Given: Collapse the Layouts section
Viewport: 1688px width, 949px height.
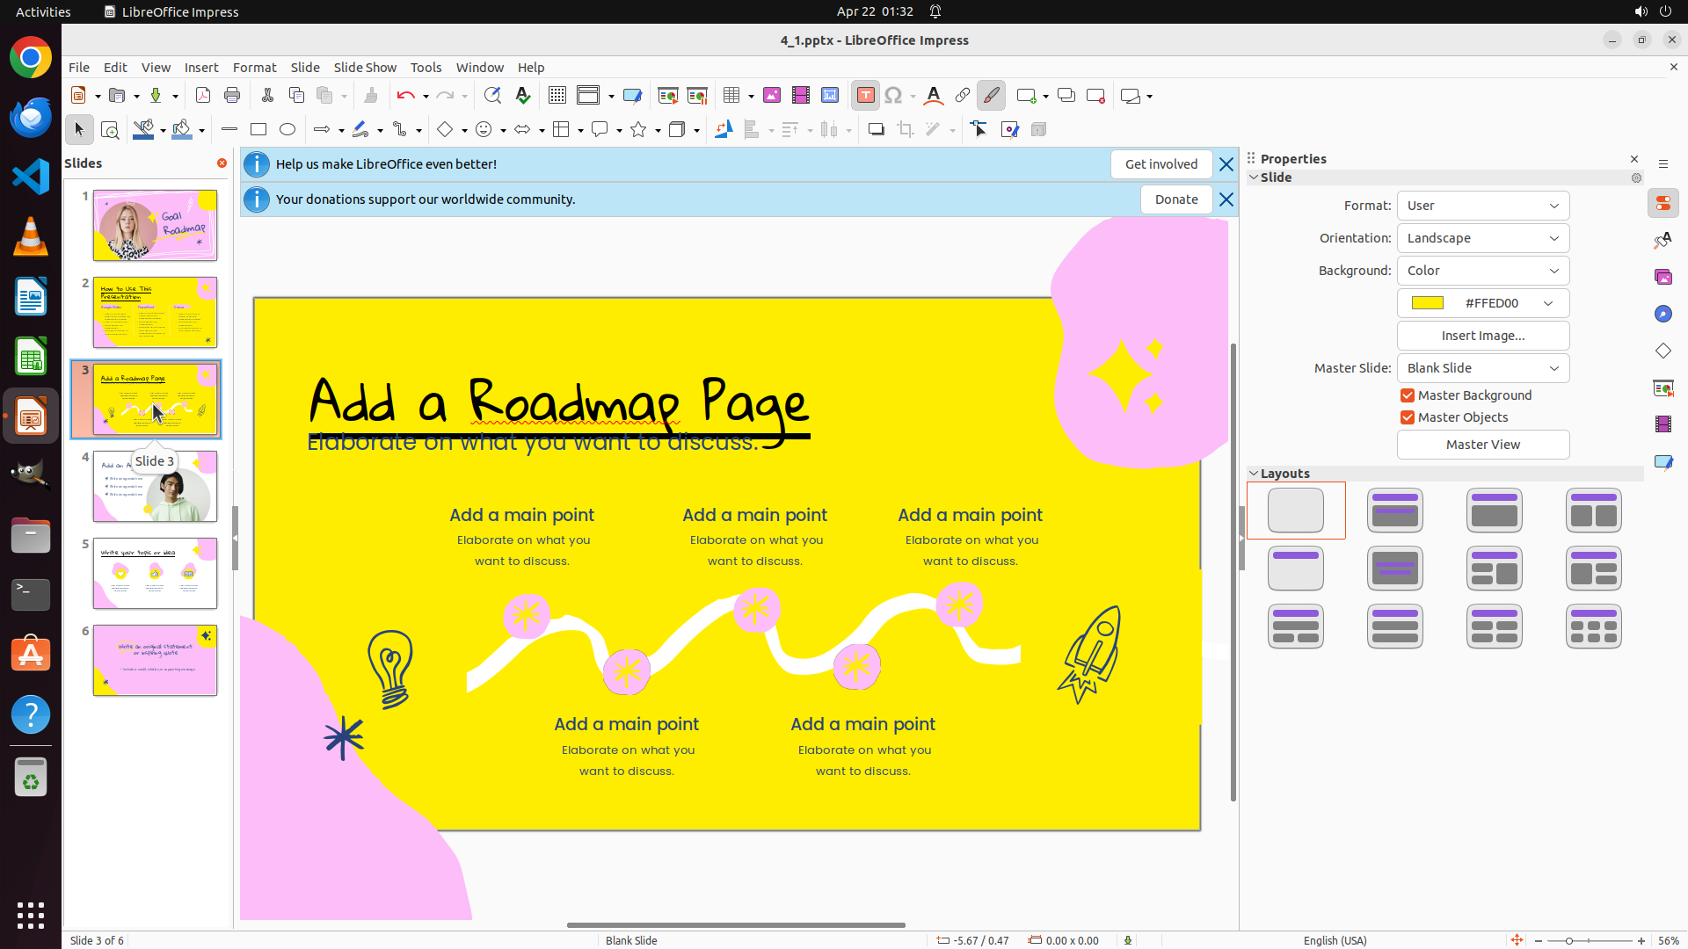Looking at the screenshot, I should (1254, 474).
